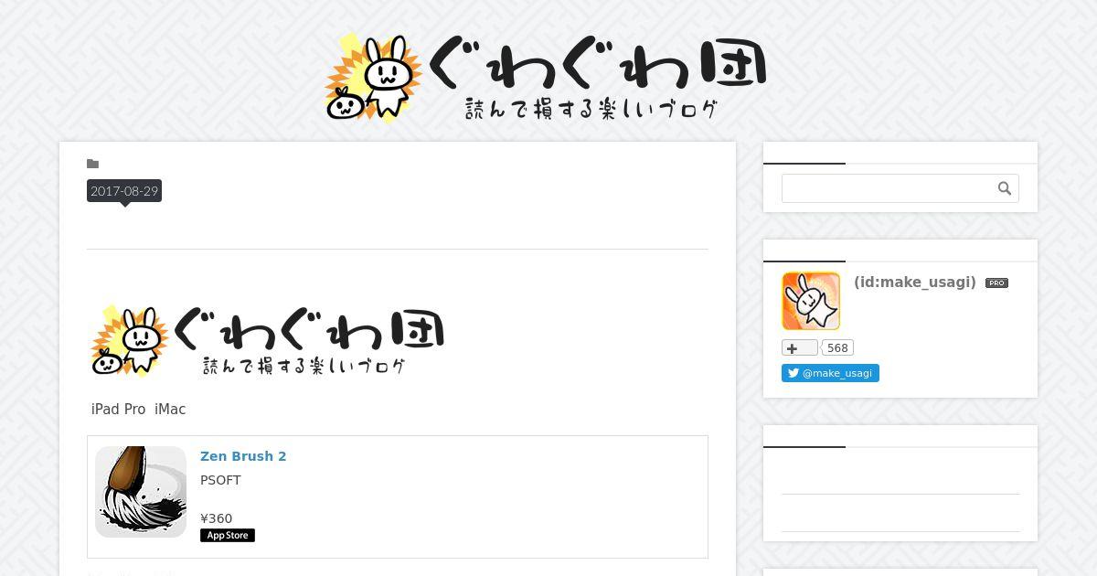Click the PRO badge icon
The height and width of the screenshot is (576, 1097).
(996, 283)
